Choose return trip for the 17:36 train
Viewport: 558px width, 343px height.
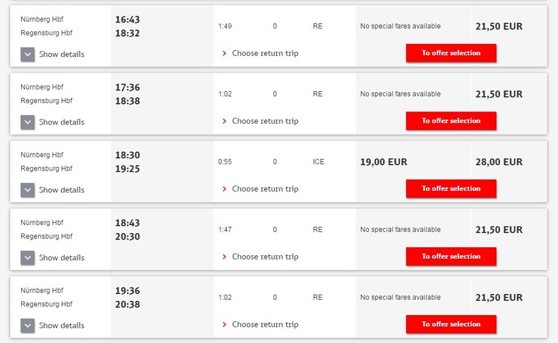coord(265,121)
